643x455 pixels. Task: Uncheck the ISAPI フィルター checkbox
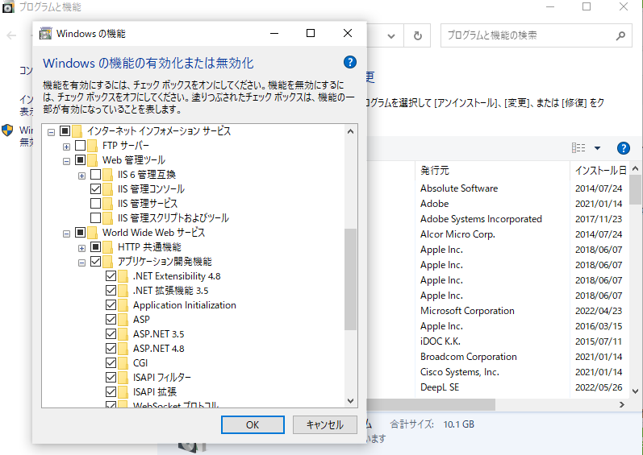pos(111,377)
